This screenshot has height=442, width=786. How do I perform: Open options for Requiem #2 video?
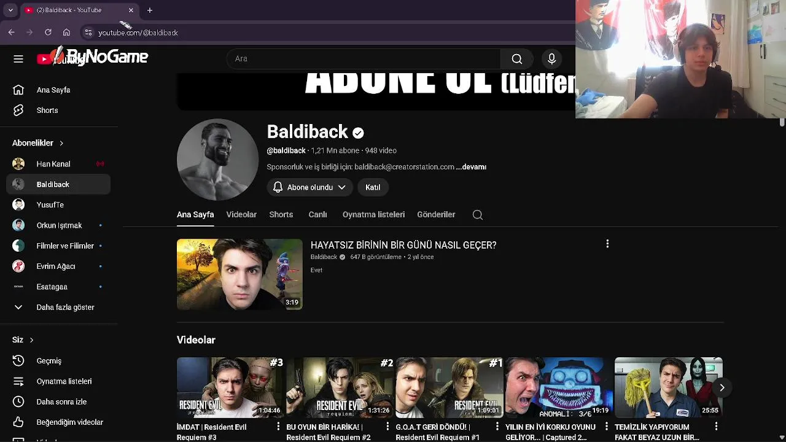click(x=387, y=426)
